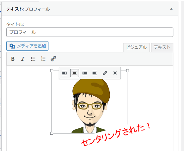Screen dimensions: 184x152
Task: Edit image with the pencil icon
Action: 105,73
